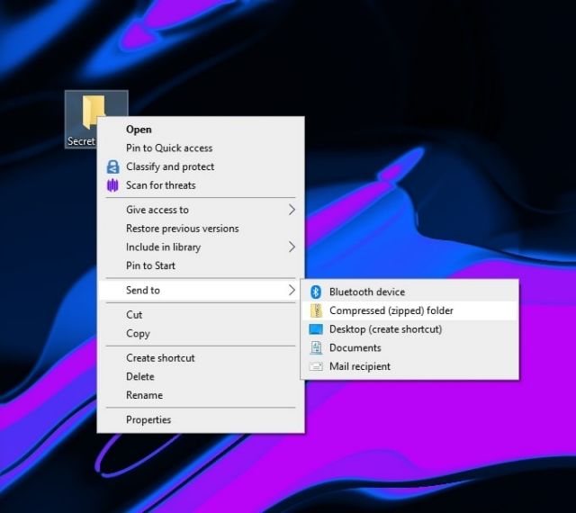
Task: Click the Desktop shortcut monitor icon
Action: point(316,329)
